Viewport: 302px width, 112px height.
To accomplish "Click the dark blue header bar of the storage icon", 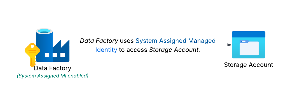I will click(x=248, y=34).
